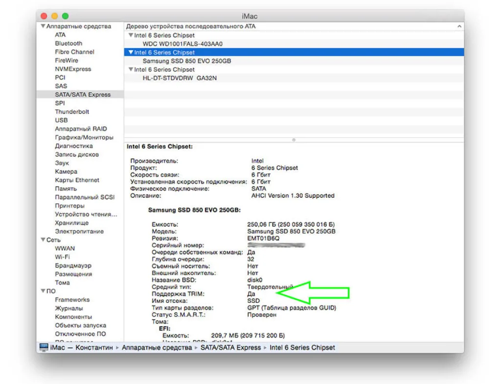The height and width of the screenshot is (384, 501).
Task: Click the GPT (Таблица разделов GUID) value
Action: [292, 308]
